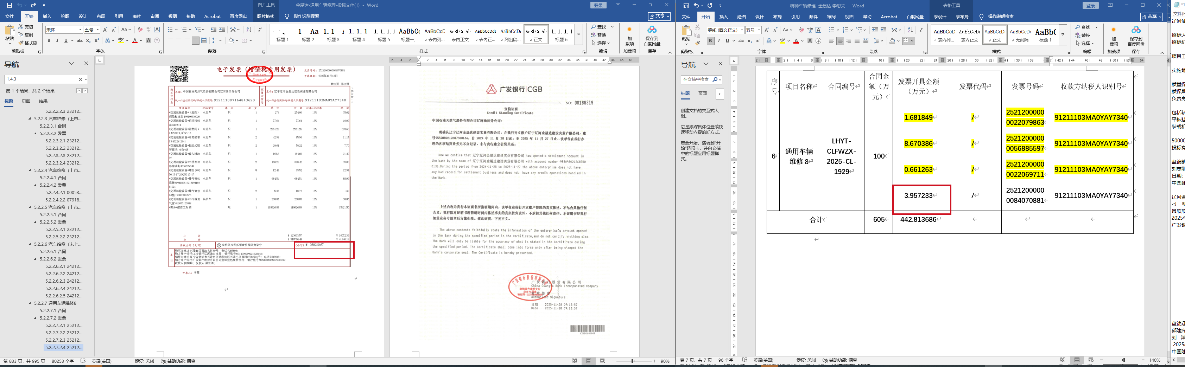
Task: Show paragraph marks in left Word ribbon
Action: 260,30
